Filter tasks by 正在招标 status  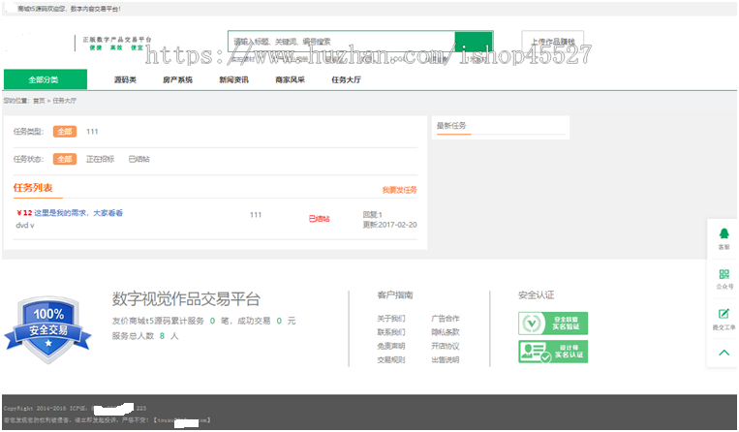point(101,159)
